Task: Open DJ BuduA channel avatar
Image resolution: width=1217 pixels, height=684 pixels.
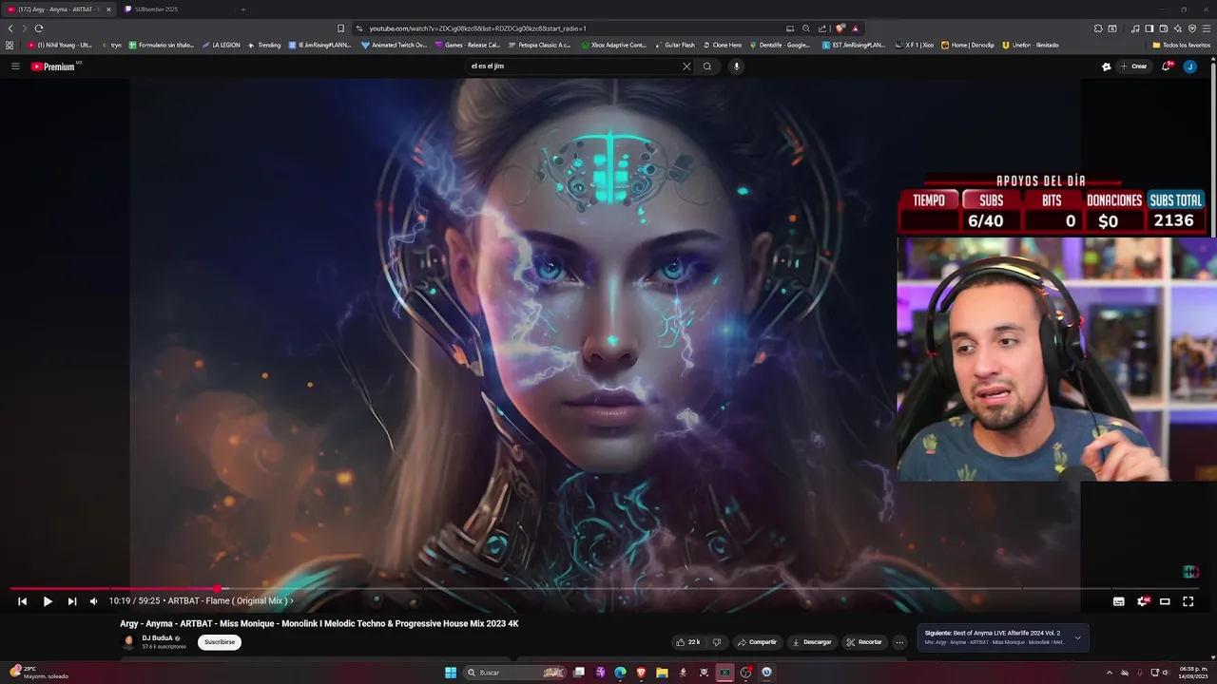Action: (x=129, y=641)
